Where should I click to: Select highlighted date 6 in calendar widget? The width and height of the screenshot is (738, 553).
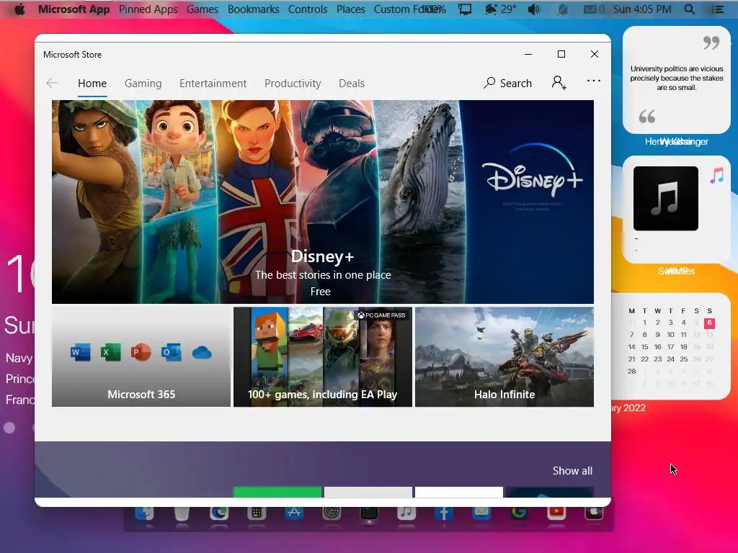pyautogui.click(x=709, y=323)
